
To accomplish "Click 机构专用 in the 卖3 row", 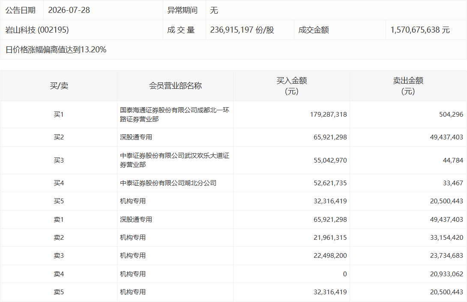I will coord(133,256).
